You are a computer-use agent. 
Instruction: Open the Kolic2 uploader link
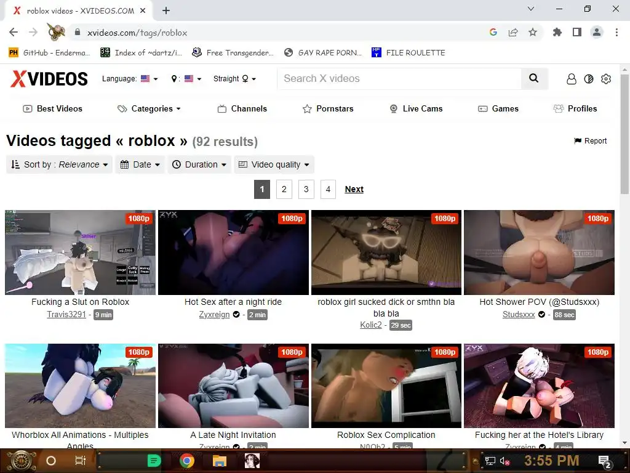(371, 325)
